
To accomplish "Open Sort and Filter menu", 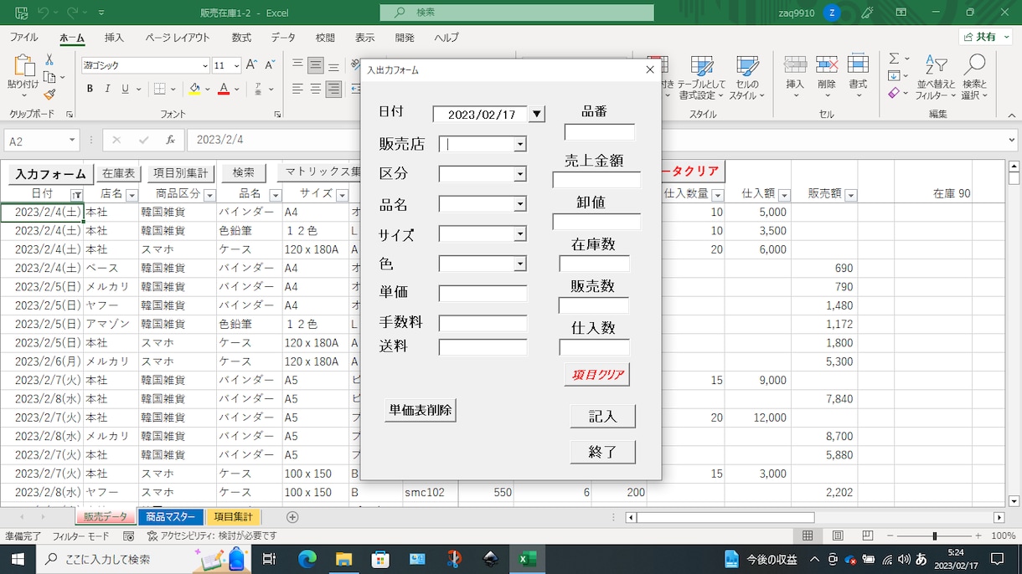I will click(935, 78).
